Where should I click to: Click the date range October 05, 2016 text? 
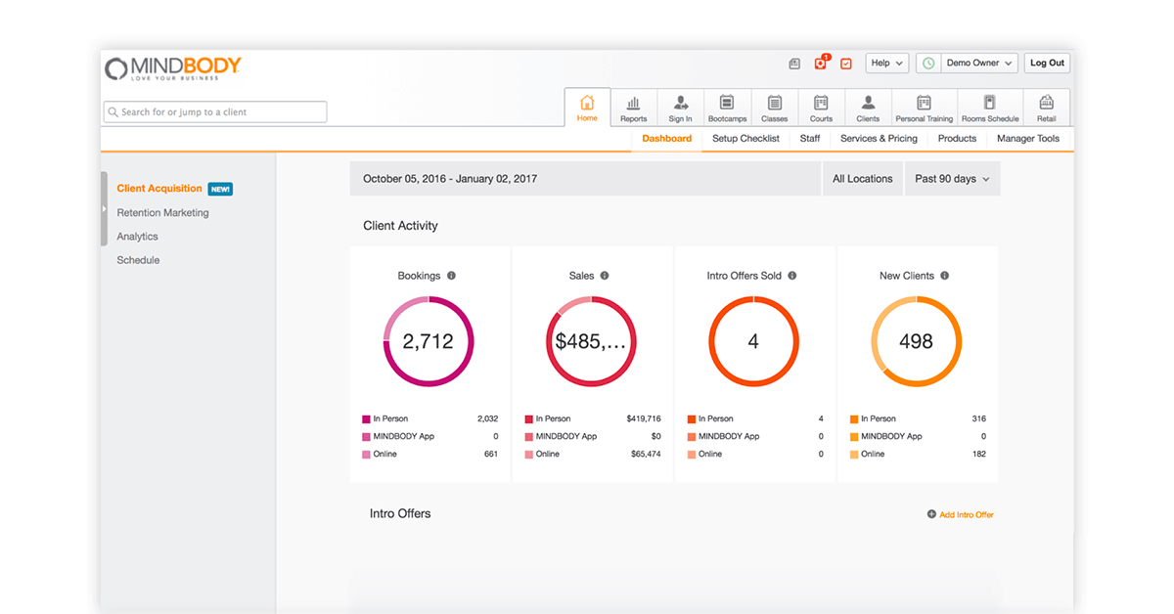coord(450,179)
